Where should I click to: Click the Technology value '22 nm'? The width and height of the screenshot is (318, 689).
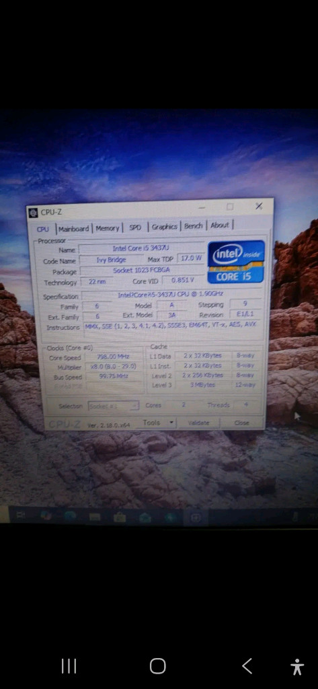97,282
